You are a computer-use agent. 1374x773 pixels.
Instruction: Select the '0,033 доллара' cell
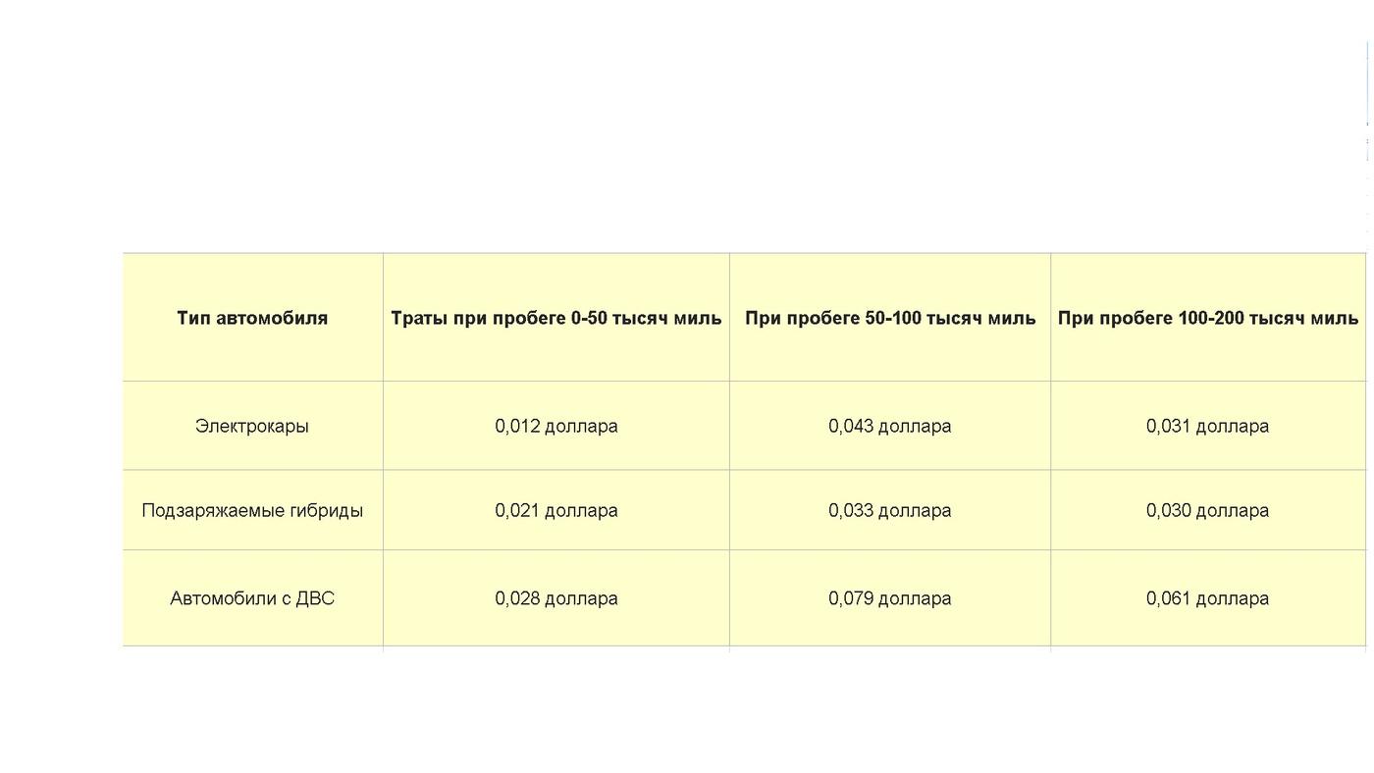point(889,510)
